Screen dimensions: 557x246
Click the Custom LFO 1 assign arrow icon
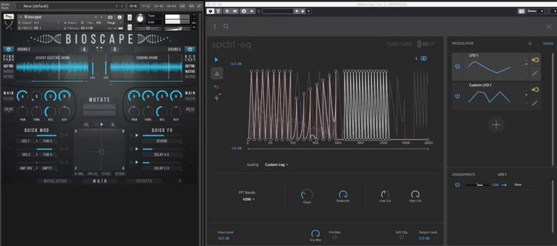535,90
